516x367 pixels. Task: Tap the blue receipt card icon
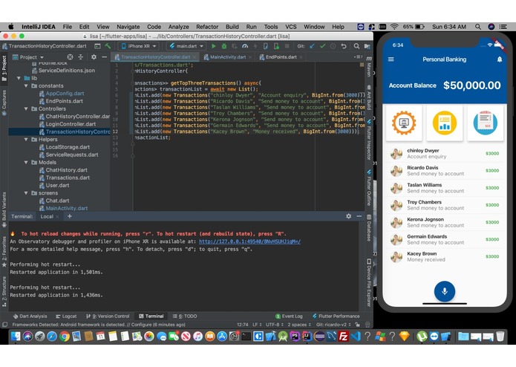pos(485,123)
